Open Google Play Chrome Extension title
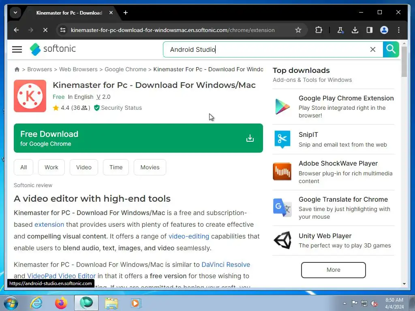Viewport: 415px width, 311px height. (346, 98)
